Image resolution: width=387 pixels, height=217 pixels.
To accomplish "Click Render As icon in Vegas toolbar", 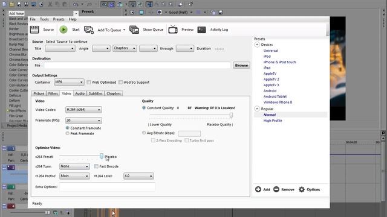I will [34, 4].
